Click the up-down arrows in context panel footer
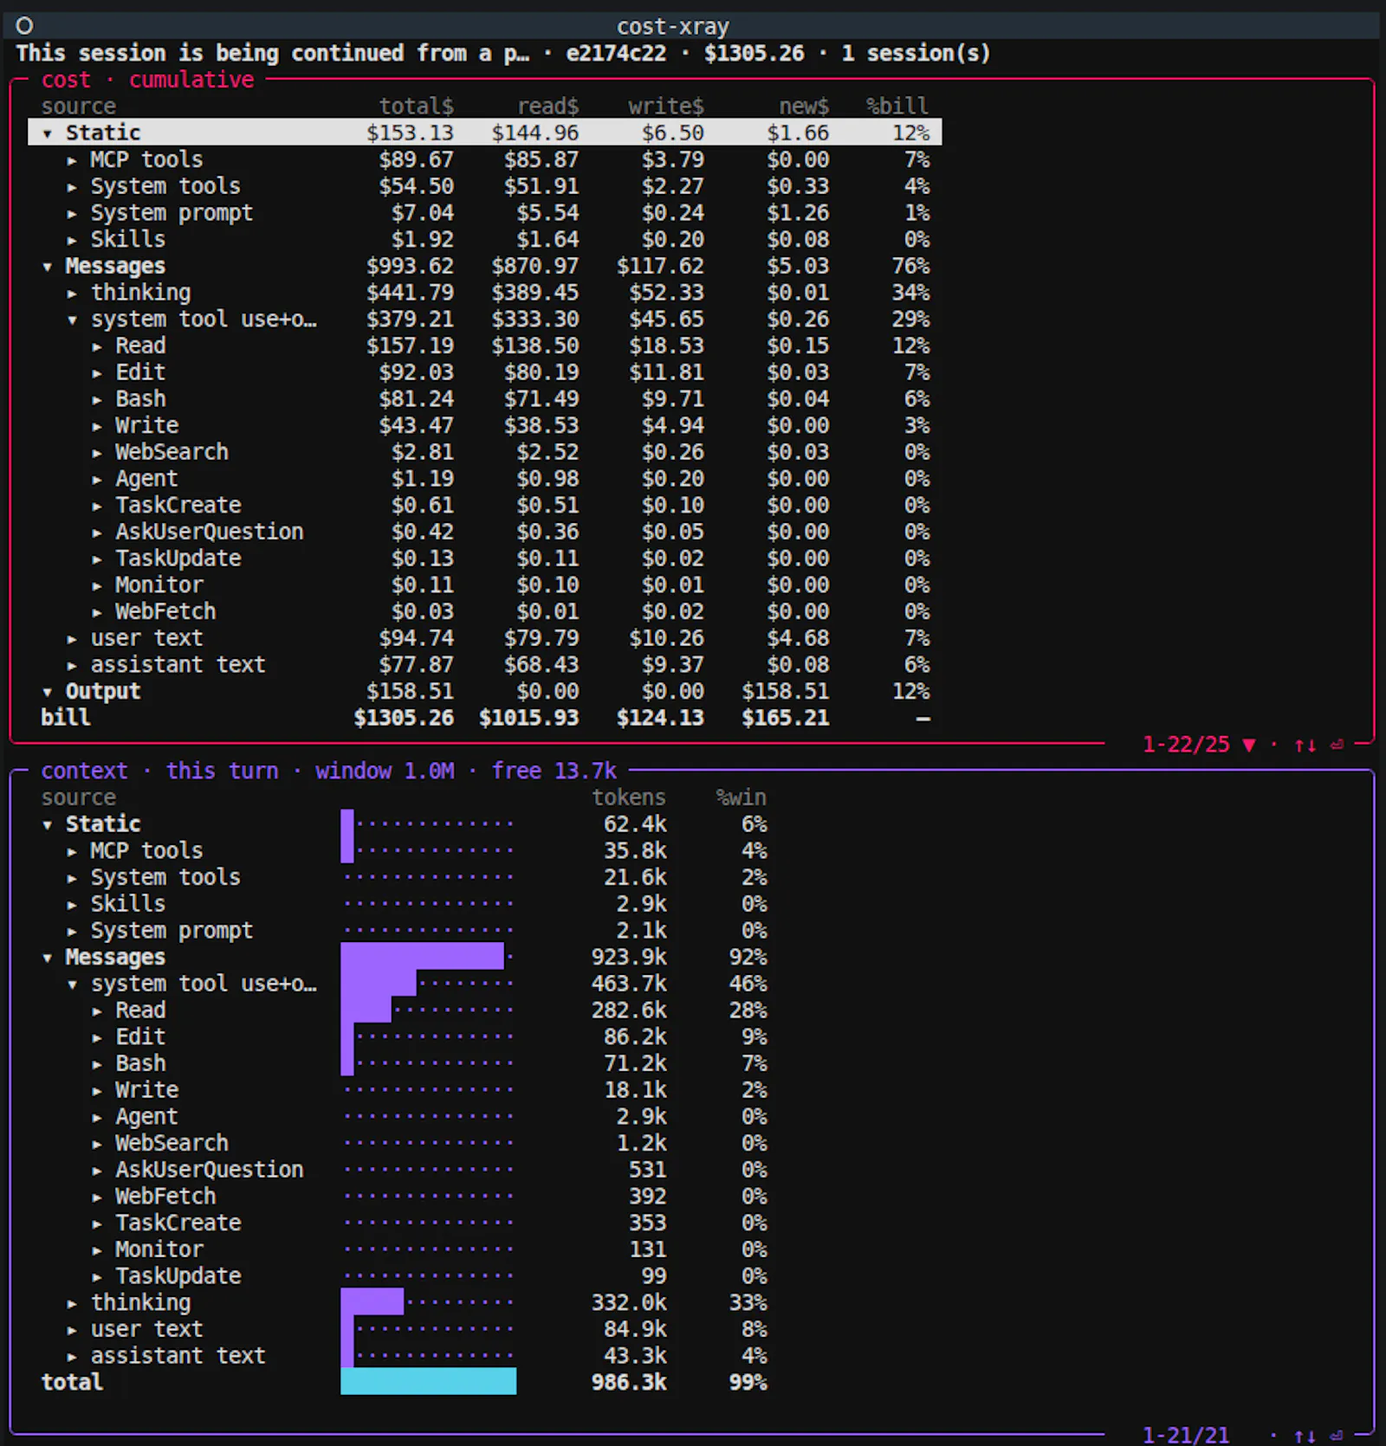 point(1305,1436)
